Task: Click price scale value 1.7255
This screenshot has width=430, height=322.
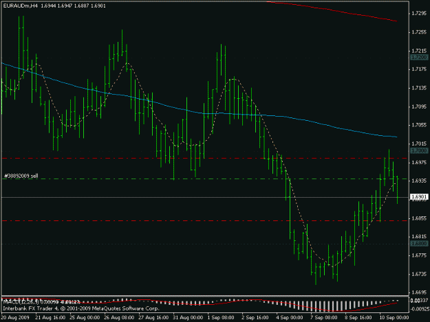Action: click(419, 32)
